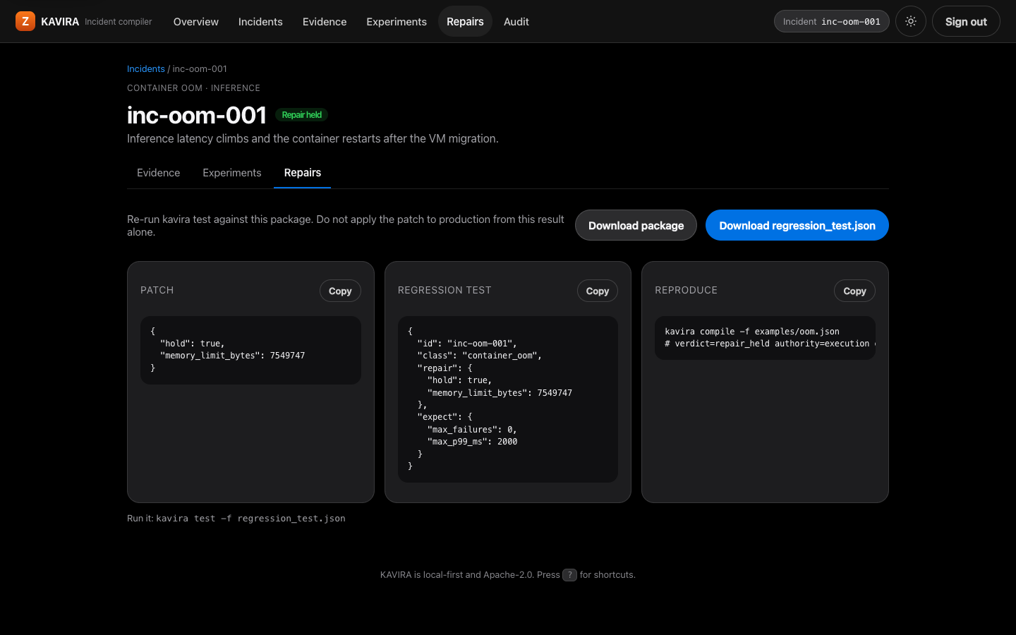Switch to the Experiments sub-tab
Viewport: 1016px width, 635px height.
point(232,173)
